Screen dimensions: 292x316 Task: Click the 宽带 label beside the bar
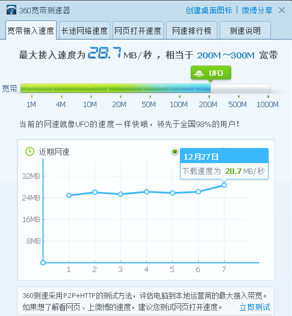click(x=10, y=88)
